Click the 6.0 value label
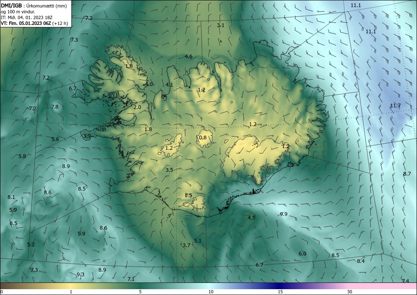 302,254
